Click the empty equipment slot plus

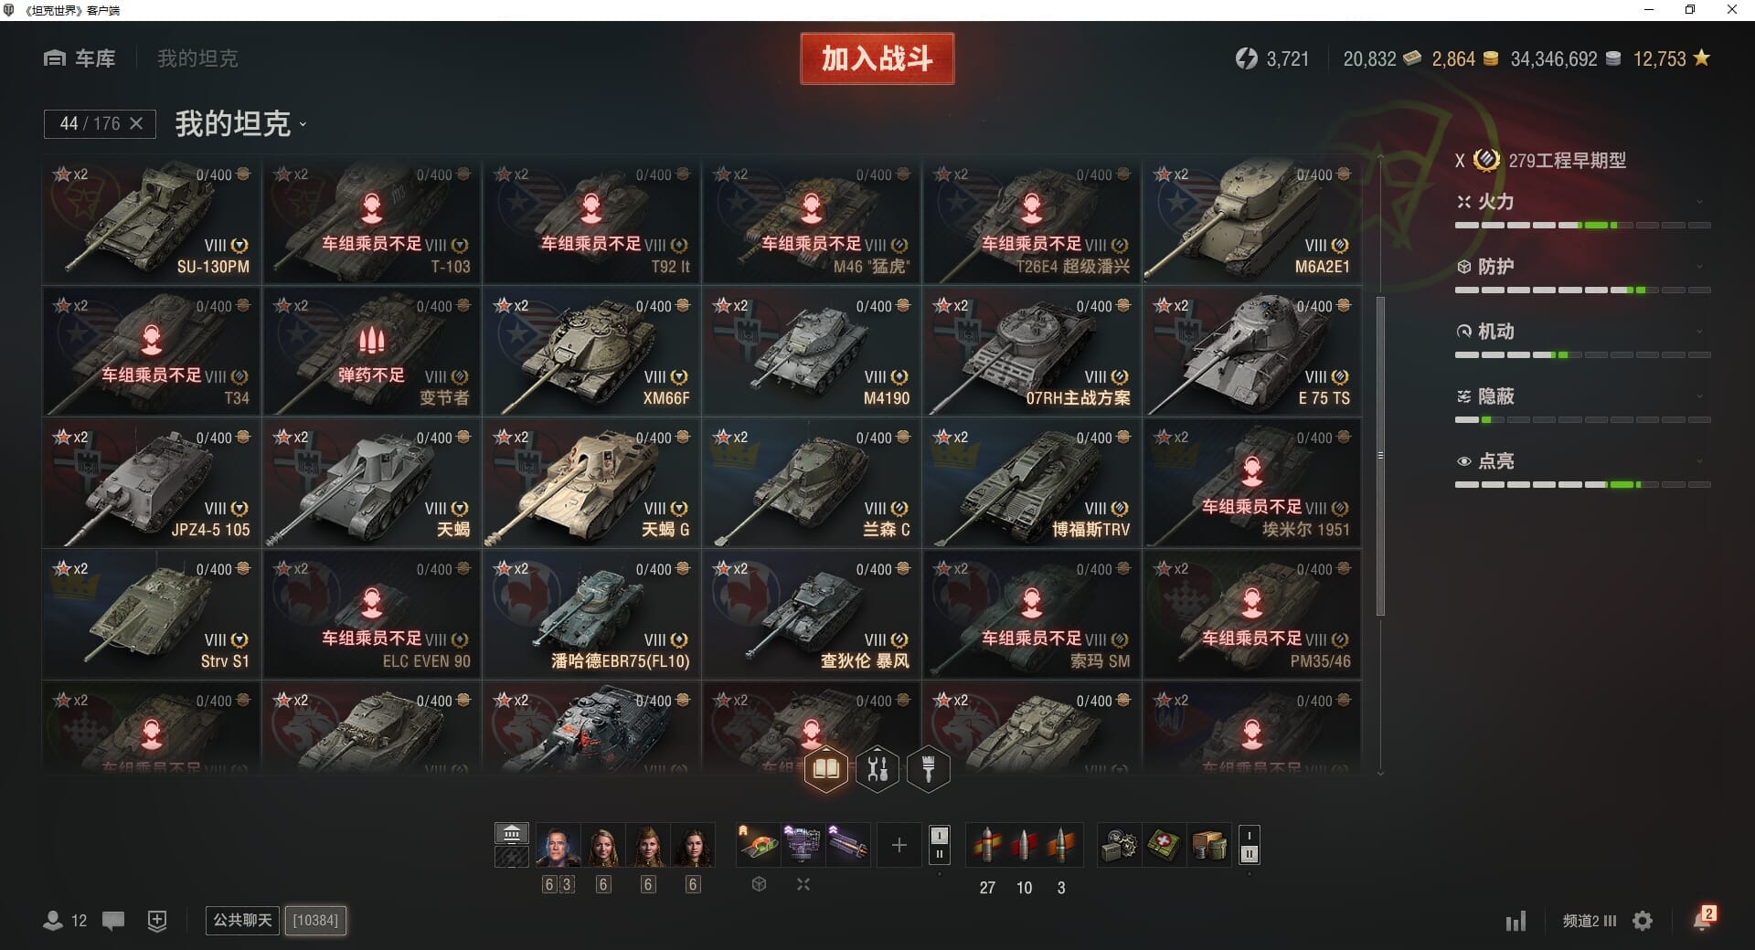click(x=899, y=845)
